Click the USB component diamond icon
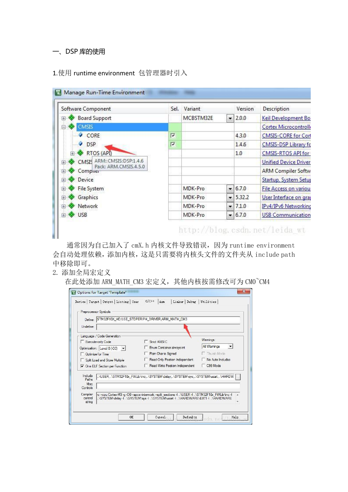Screen dimensions: 348x492 pos(71,215)
